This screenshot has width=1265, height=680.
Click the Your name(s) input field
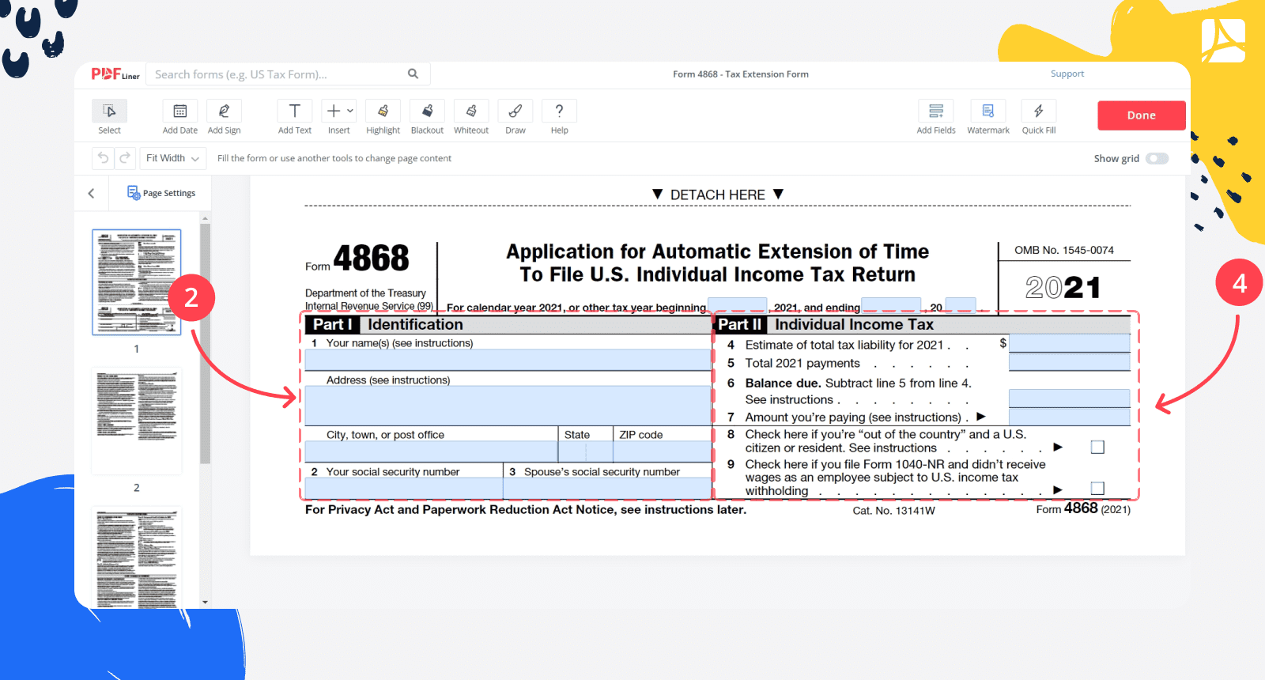coord(508,361)
